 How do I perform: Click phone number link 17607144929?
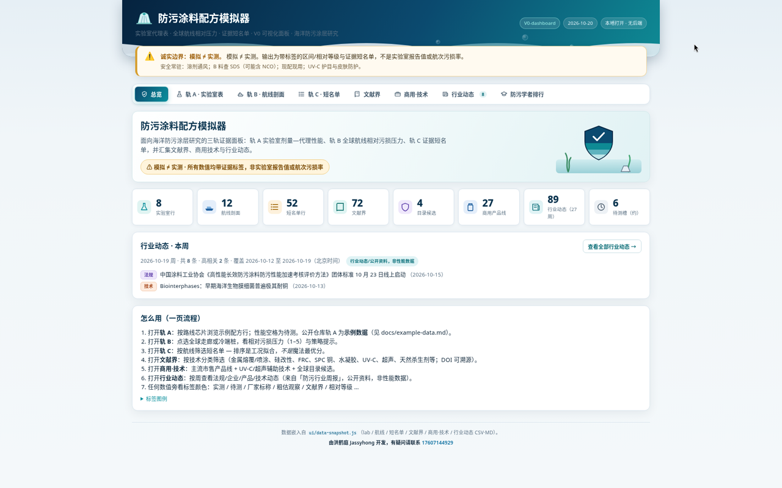coord(437,443)
